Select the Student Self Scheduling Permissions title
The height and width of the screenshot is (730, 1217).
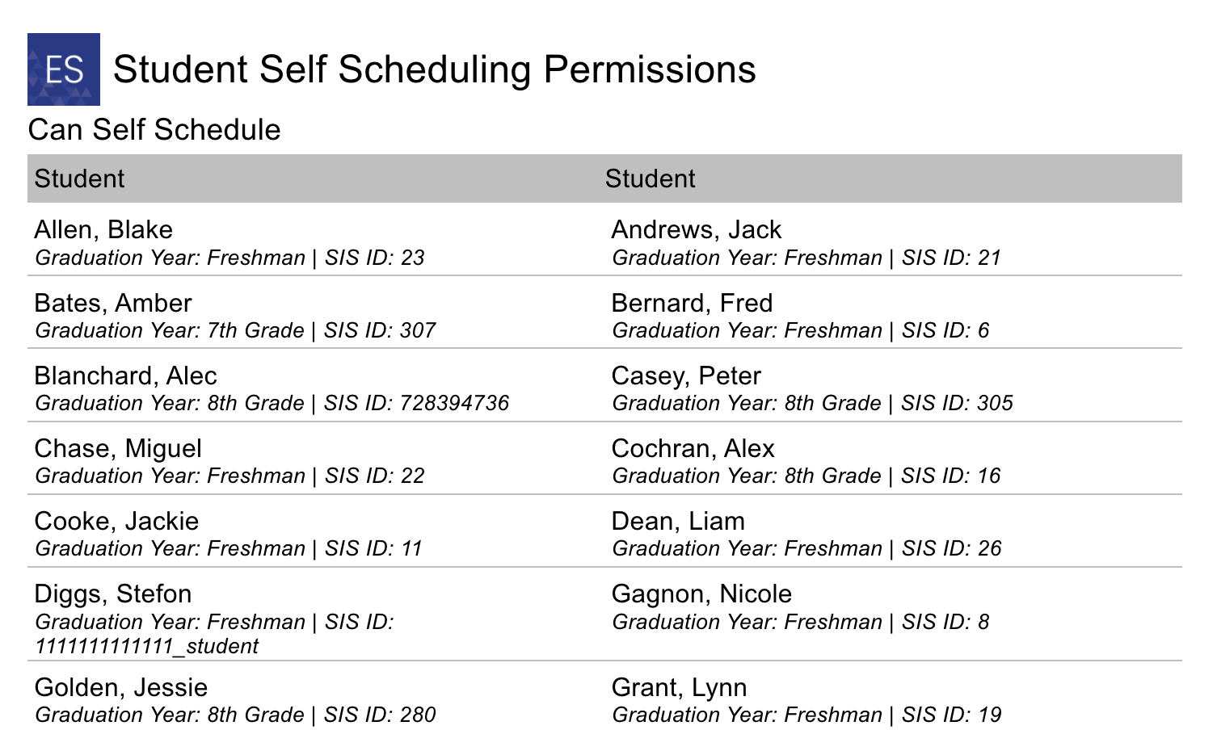point(435,69)
